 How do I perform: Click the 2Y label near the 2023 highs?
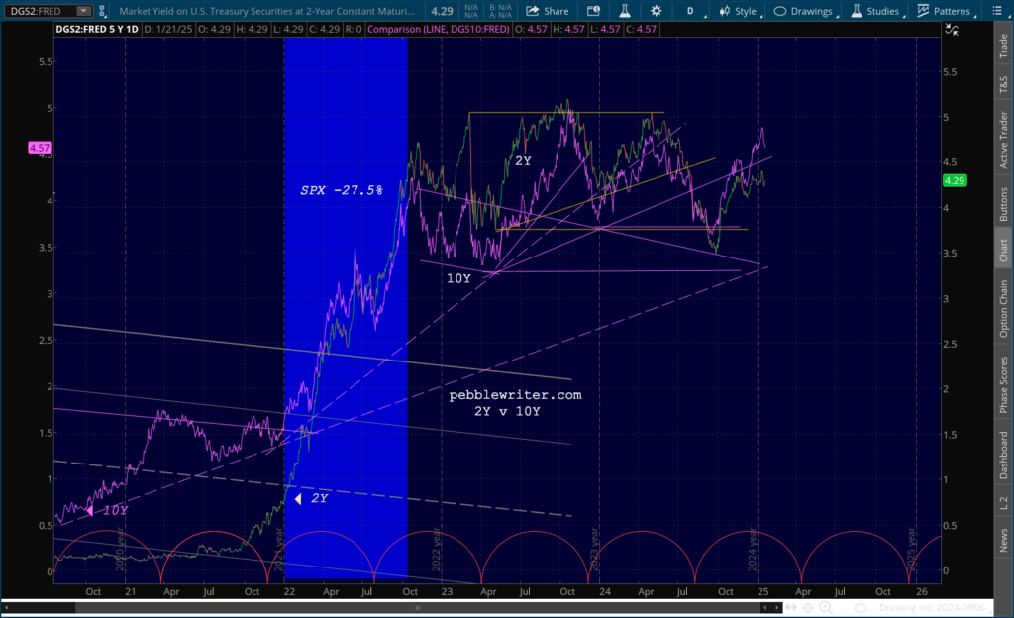tap(523, 161)
